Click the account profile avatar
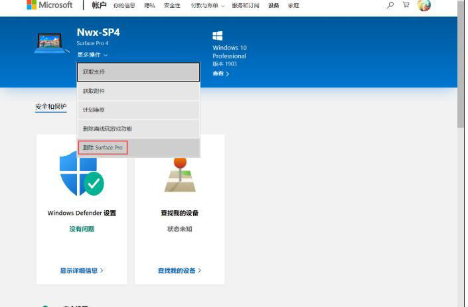This screenshot has width=468, height=307. 424,5
